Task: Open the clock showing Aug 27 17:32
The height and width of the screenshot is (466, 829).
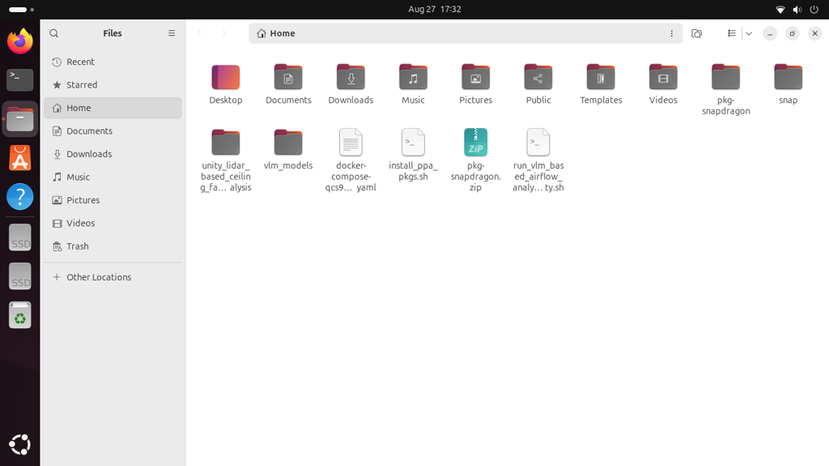Action: tap(435, 9)
